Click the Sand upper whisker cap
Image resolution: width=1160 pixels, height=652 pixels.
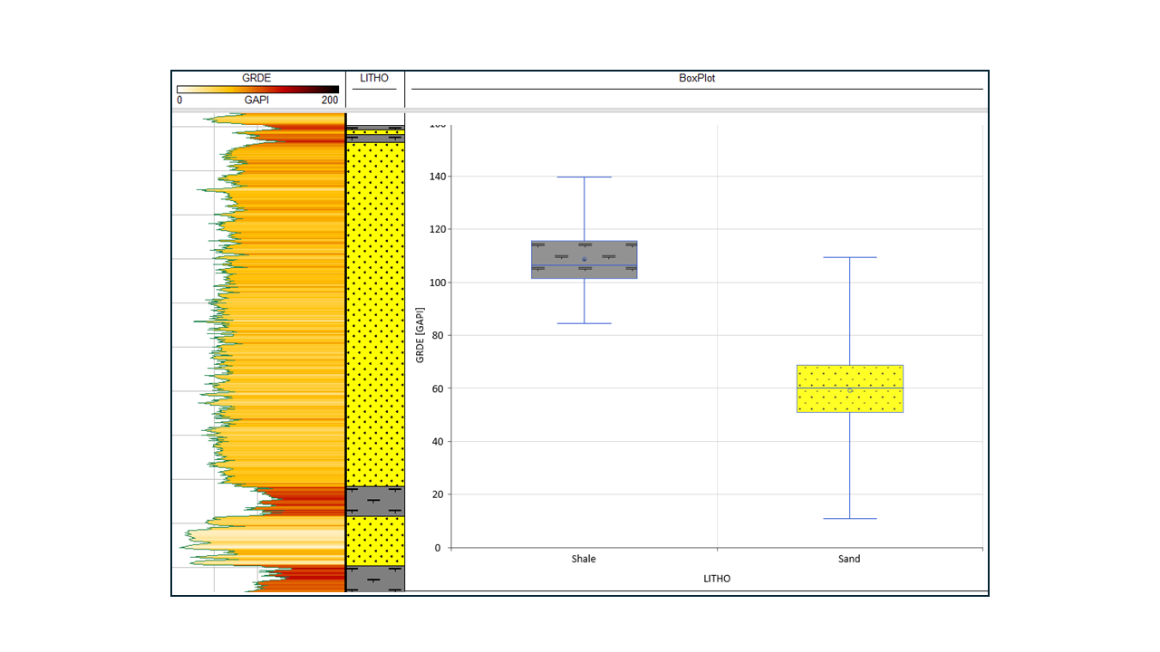849,257
